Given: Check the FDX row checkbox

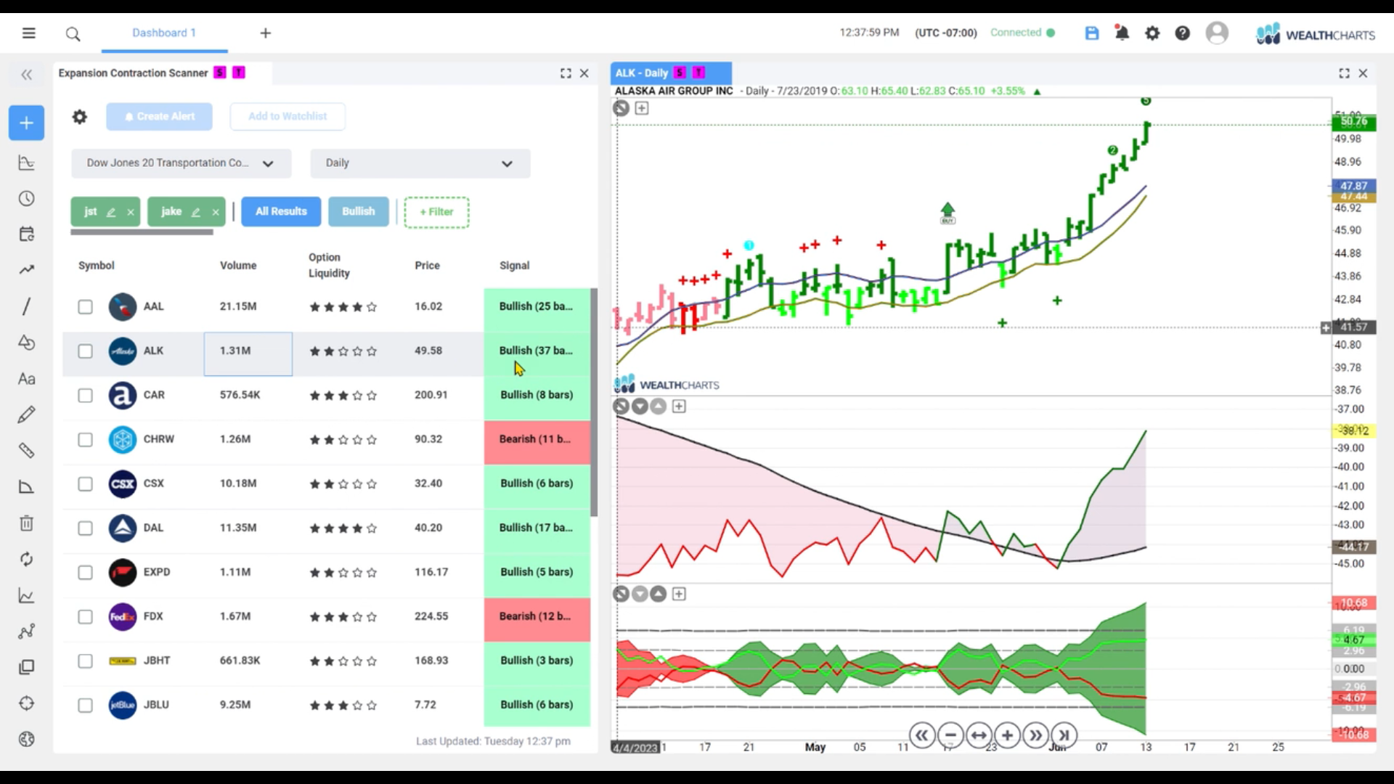Looking at the screenshot, I should 85,617.
